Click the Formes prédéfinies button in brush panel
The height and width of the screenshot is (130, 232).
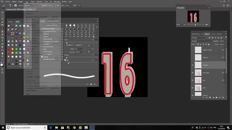51,25
